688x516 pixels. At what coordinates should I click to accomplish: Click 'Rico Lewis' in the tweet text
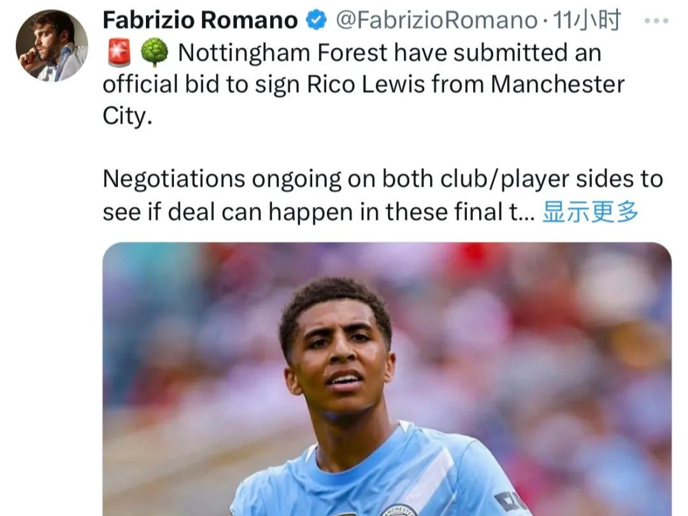click(x=366, y=84)
